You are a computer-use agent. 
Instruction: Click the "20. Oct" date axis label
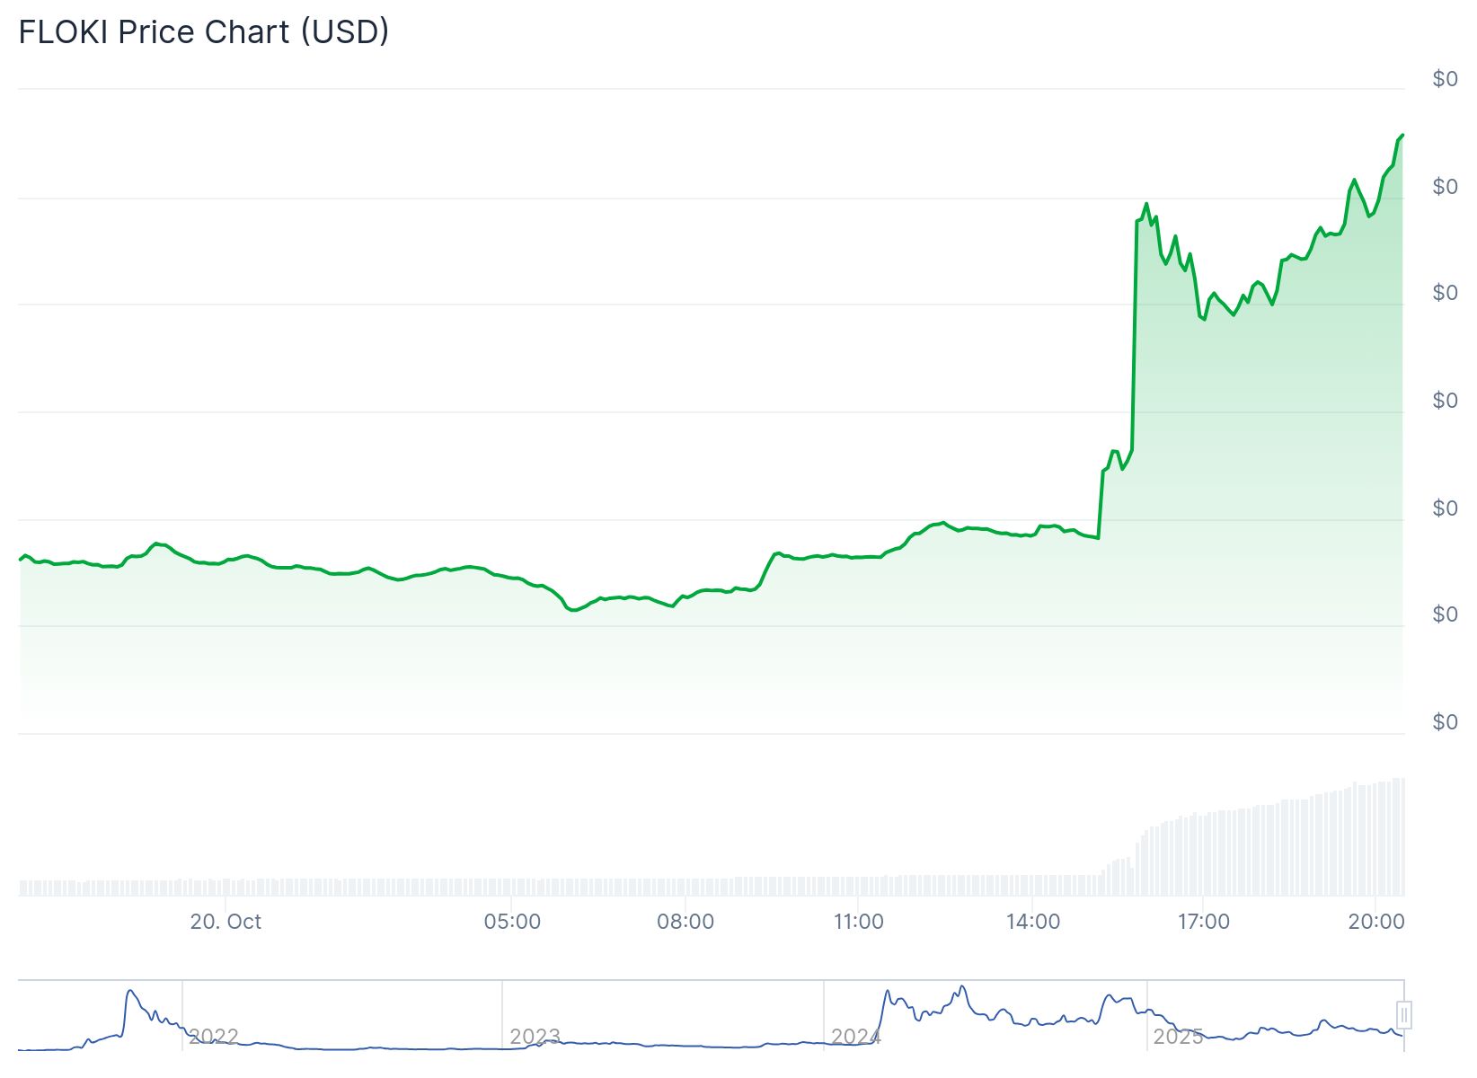[226, 922]
